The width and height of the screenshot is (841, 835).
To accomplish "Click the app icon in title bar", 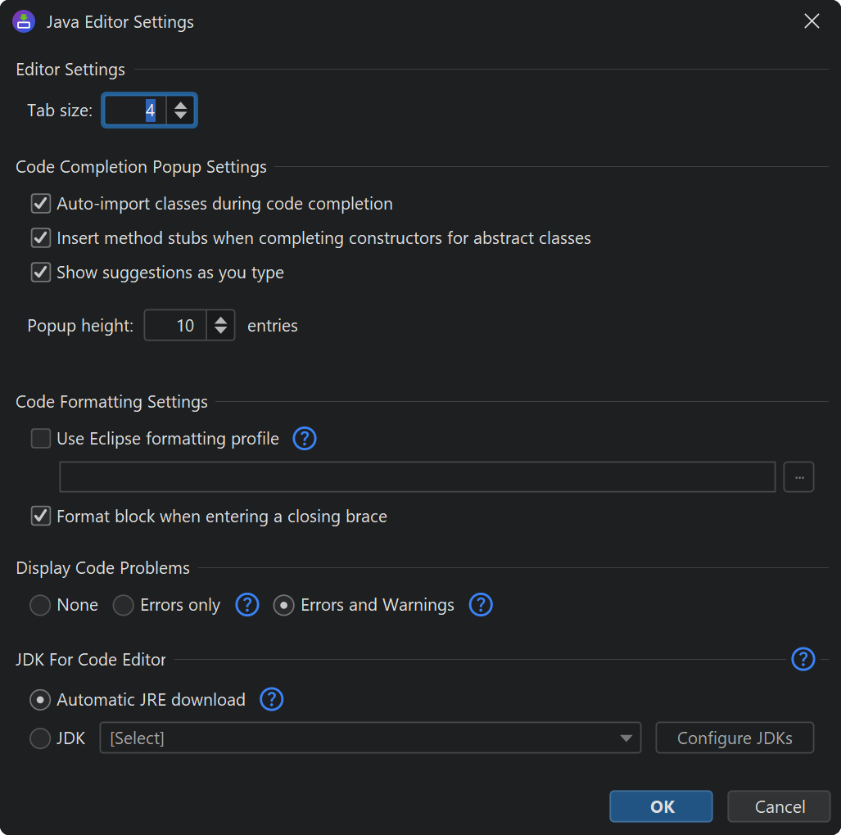I will point(24,21).
